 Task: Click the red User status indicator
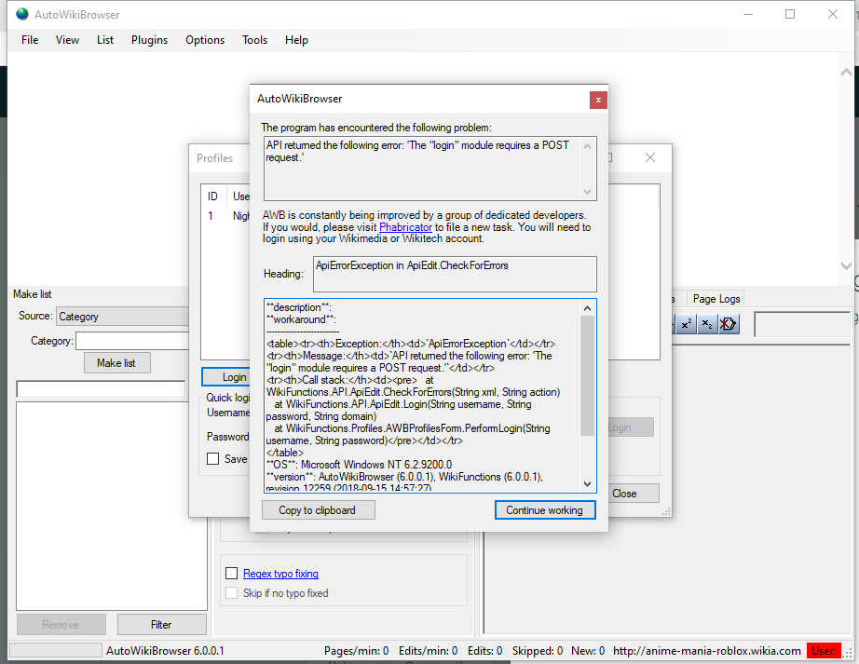[x=824, y=651]
